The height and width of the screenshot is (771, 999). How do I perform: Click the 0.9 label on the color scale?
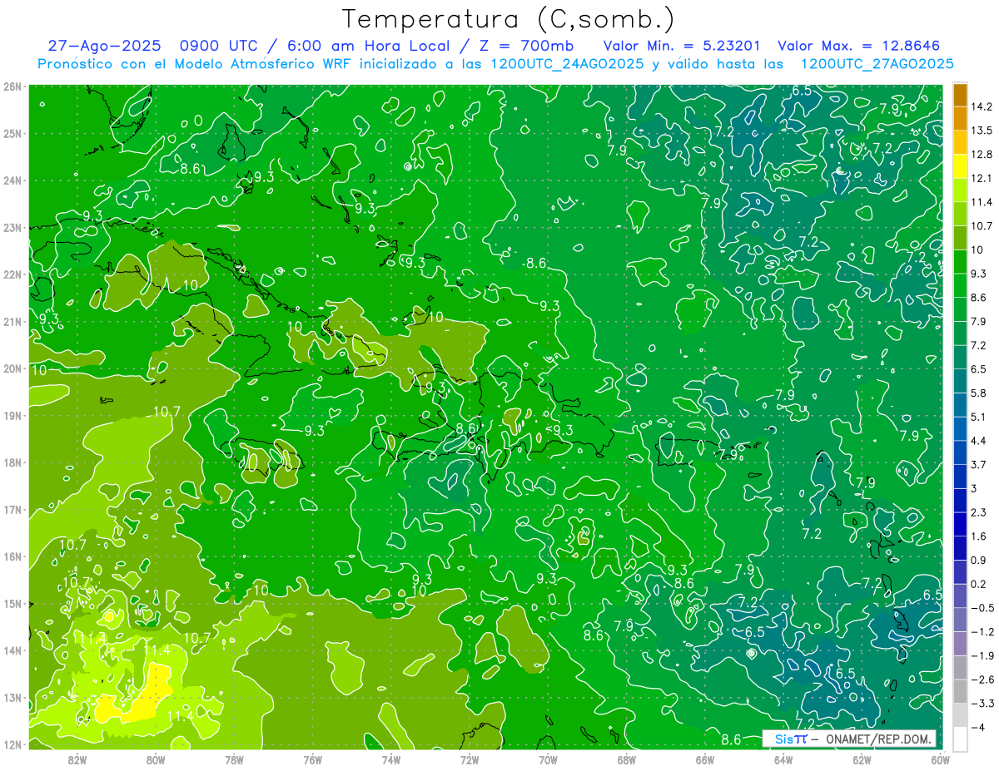pyautogui.click(x=979, y=560)
